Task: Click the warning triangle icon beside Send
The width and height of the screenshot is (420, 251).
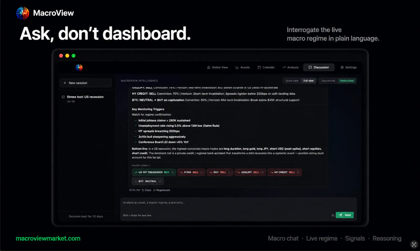Action: (x=333, y=215)
